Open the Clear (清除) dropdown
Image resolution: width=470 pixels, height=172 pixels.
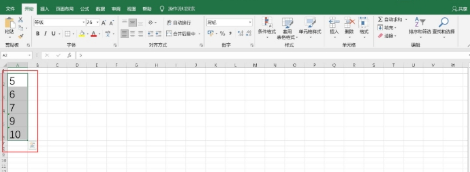[387, 36]
